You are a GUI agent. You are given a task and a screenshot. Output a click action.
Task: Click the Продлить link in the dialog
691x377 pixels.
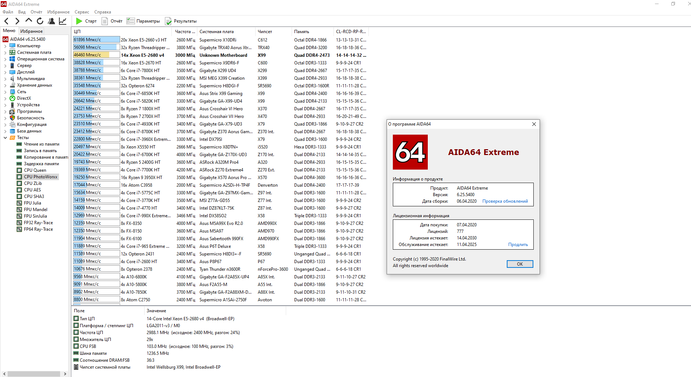pyautogui.click(x=518, y=245)
